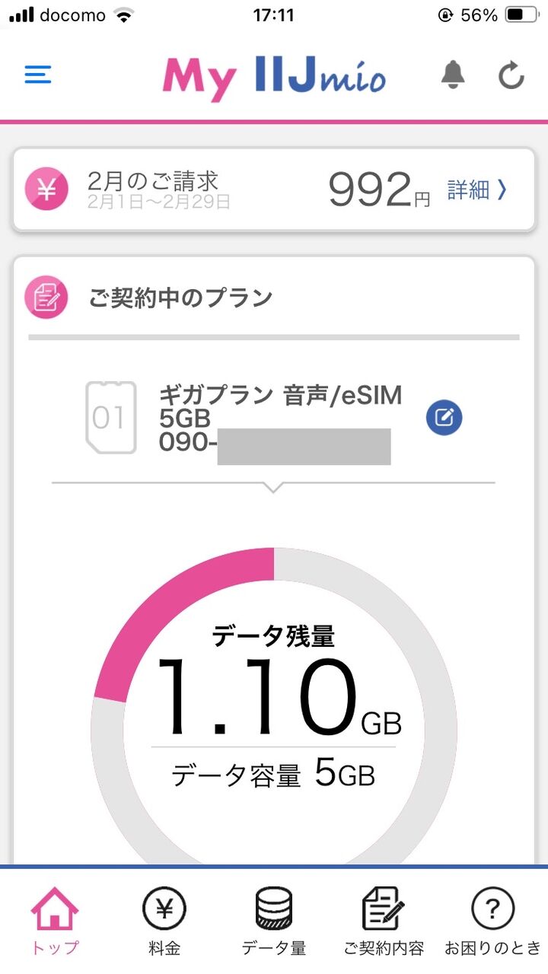Viewport: 548px width, 974px height.
Task: Select the ギガプラン 音声/eSIM plan name
Action: tap(279, 396)
